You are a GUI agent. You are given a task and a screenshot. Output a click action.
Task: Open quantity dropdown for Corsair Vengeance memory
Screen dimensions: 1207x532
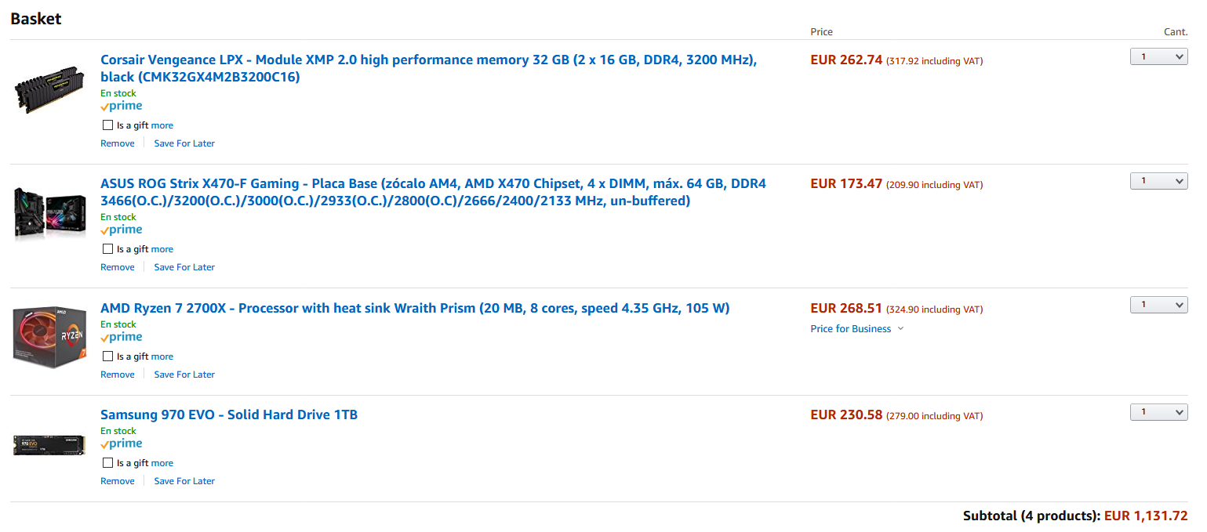1158,56
